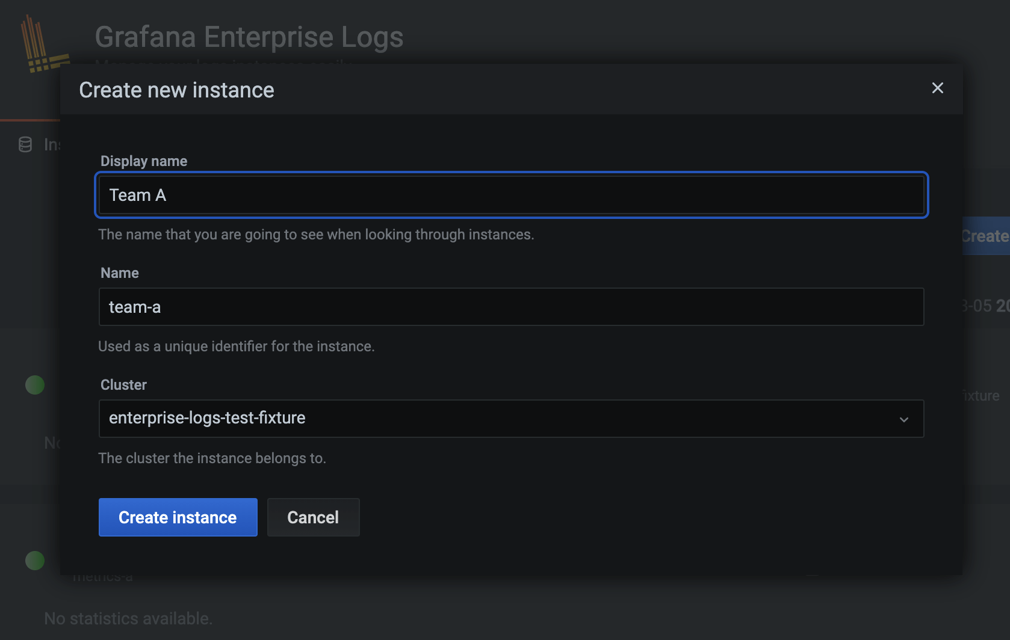Expand the Cluster dropdown chevron arrow
This screenshot has width=1010, height=640.
click(903, 419)
